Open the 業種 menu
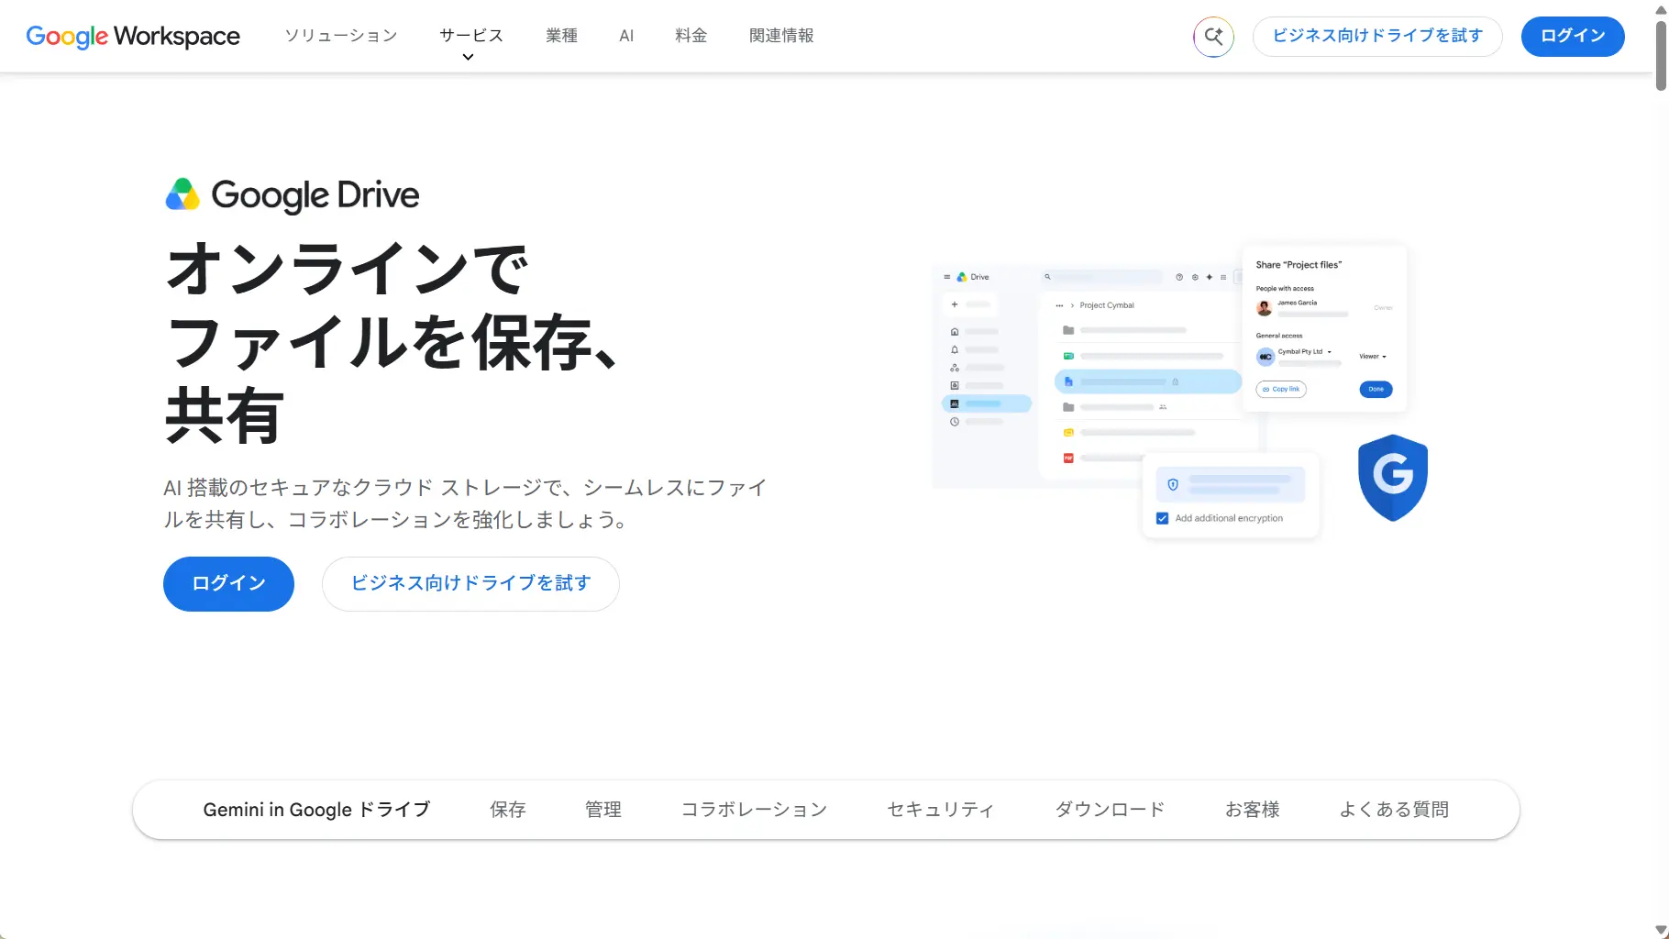This screenshot has width=1669, height=939. (x=561, y=36)
